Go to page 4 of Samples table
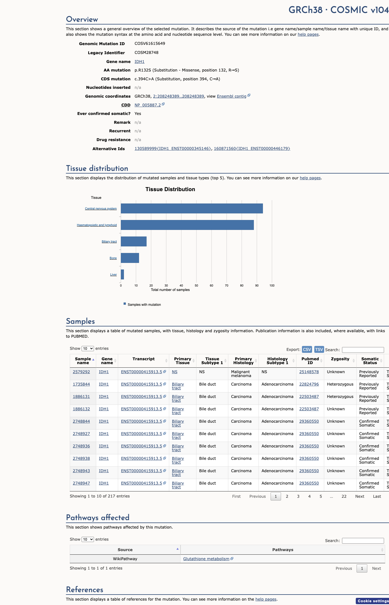Image resolution: width=389 pixels, height=605 pixels. coord(310,496)
